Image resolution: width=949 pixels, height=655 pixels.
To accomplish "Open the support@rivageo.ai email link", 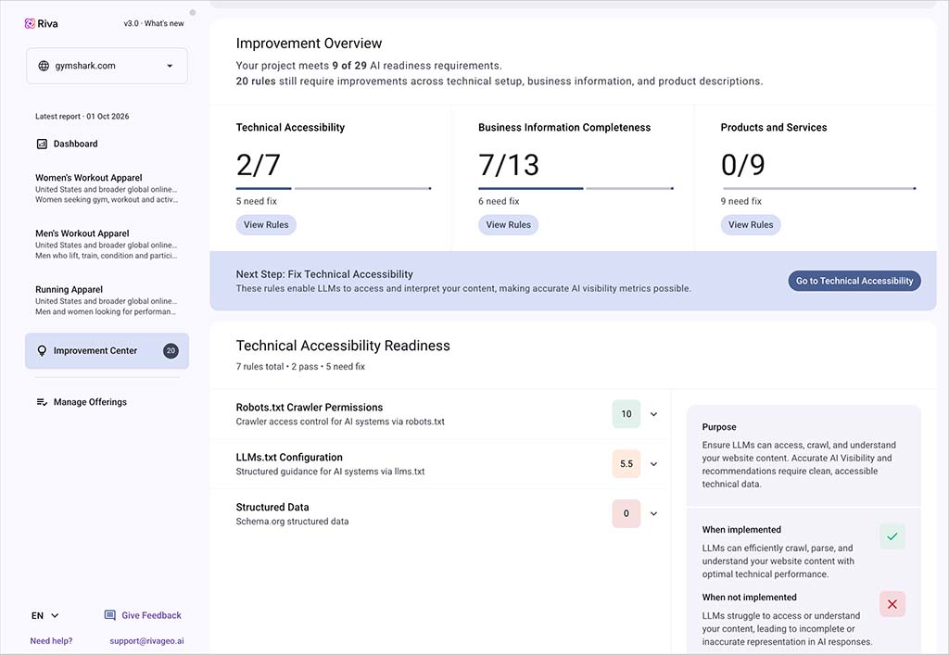I will [146, 641].
